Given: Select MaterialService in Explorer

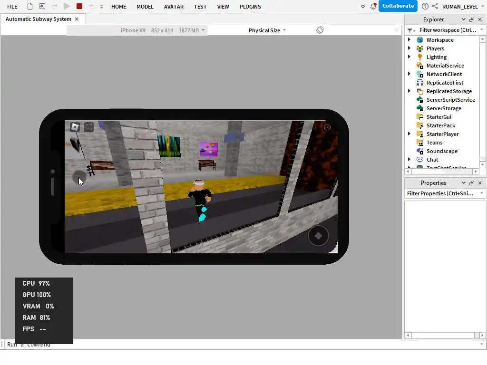Looking at the screenshot, I should click(445, 66).
